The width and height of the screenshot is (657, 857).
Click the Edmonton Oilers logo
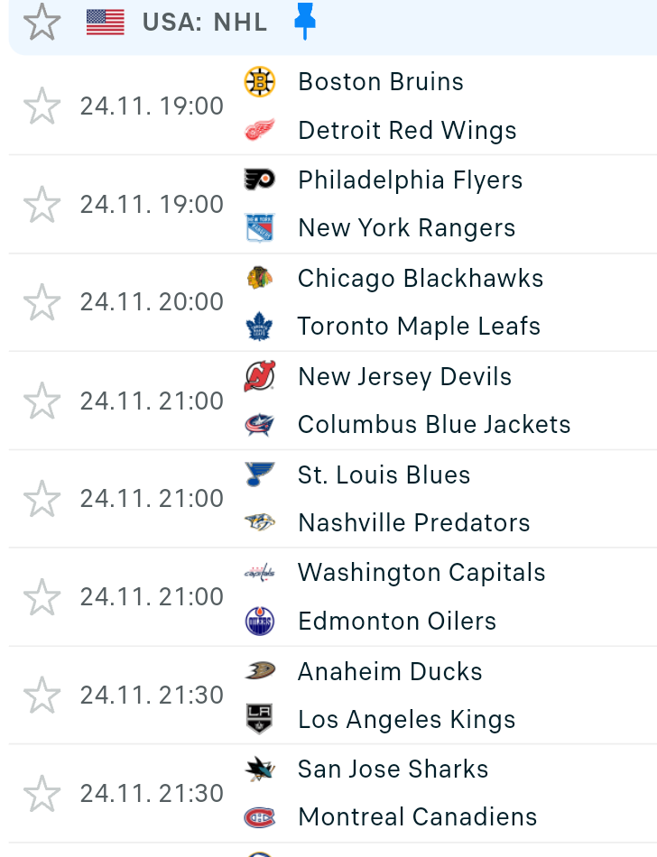260,622
